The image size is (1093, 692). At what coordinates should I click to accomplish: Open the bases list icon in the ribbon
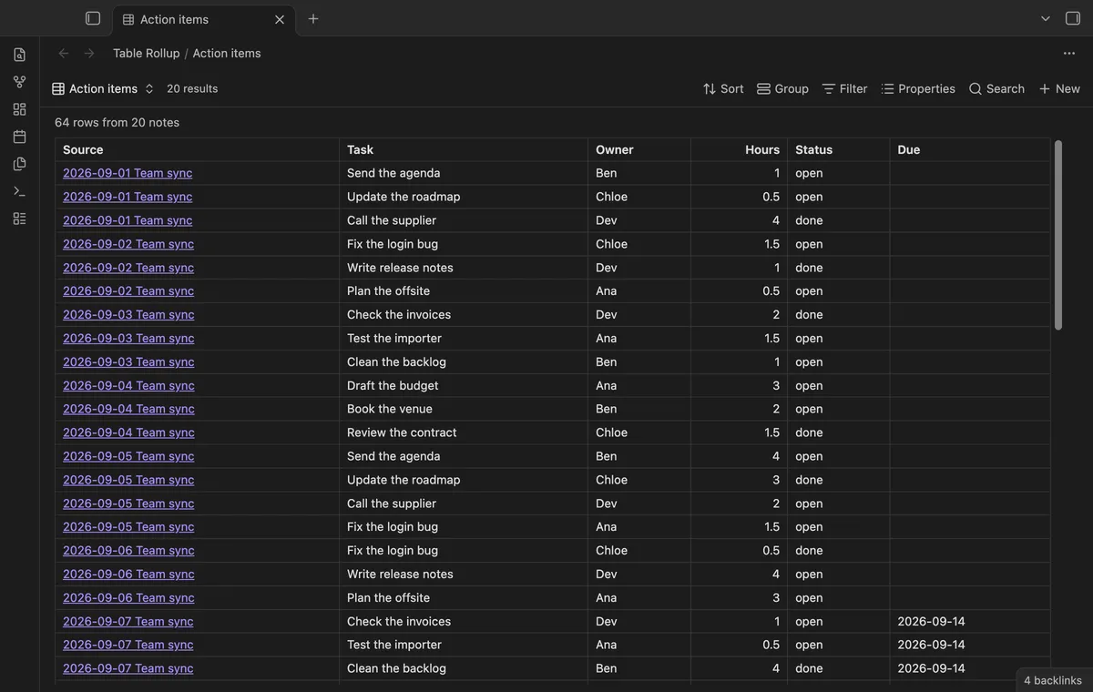click(19, 219)
